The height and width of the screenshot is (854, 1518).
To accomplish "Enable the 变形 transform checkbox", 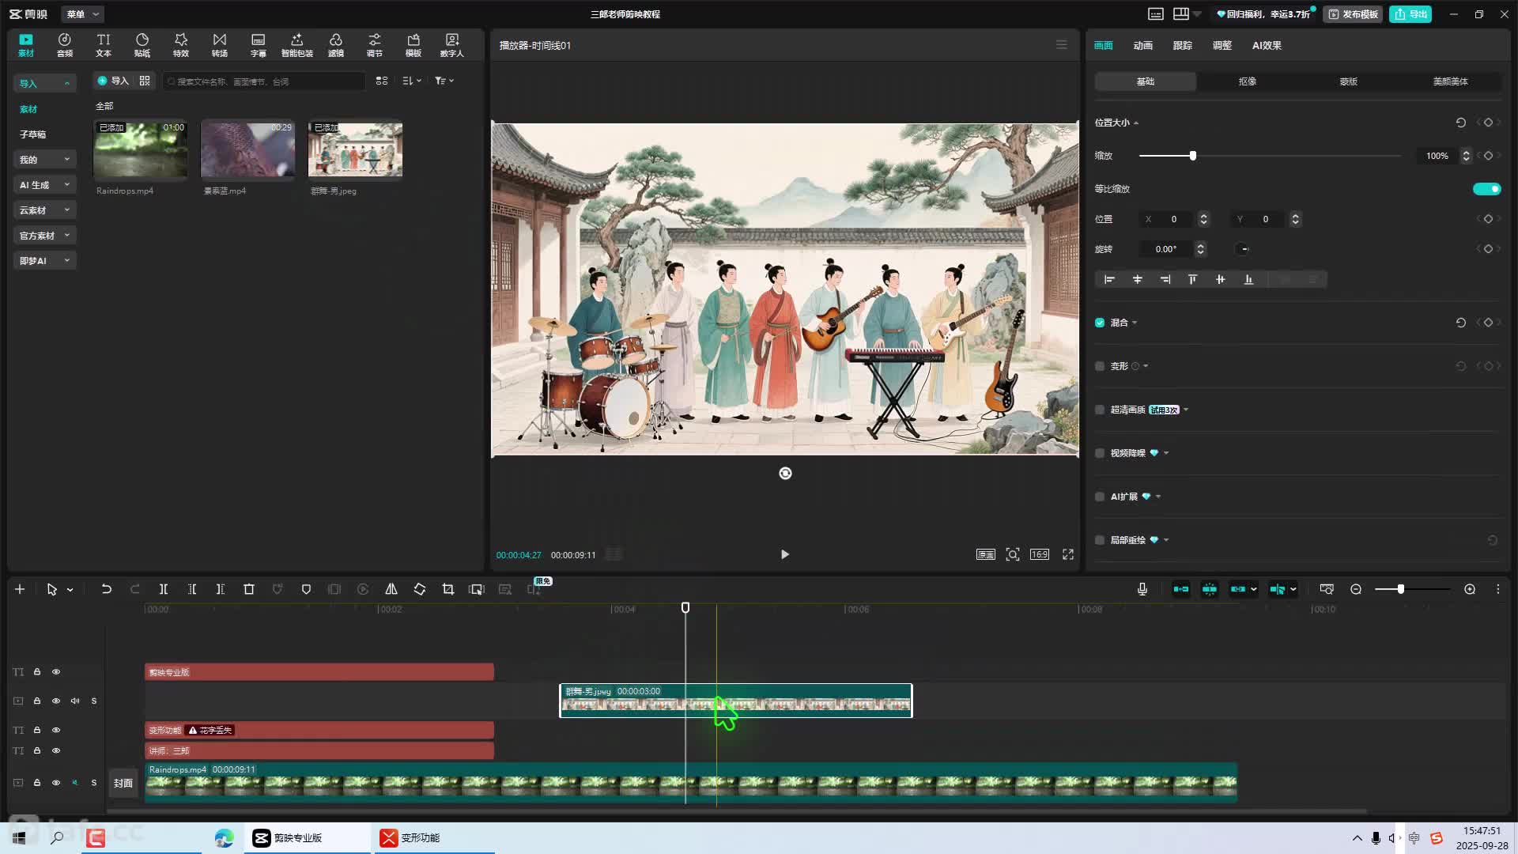I will click(x=1100, y=366).
